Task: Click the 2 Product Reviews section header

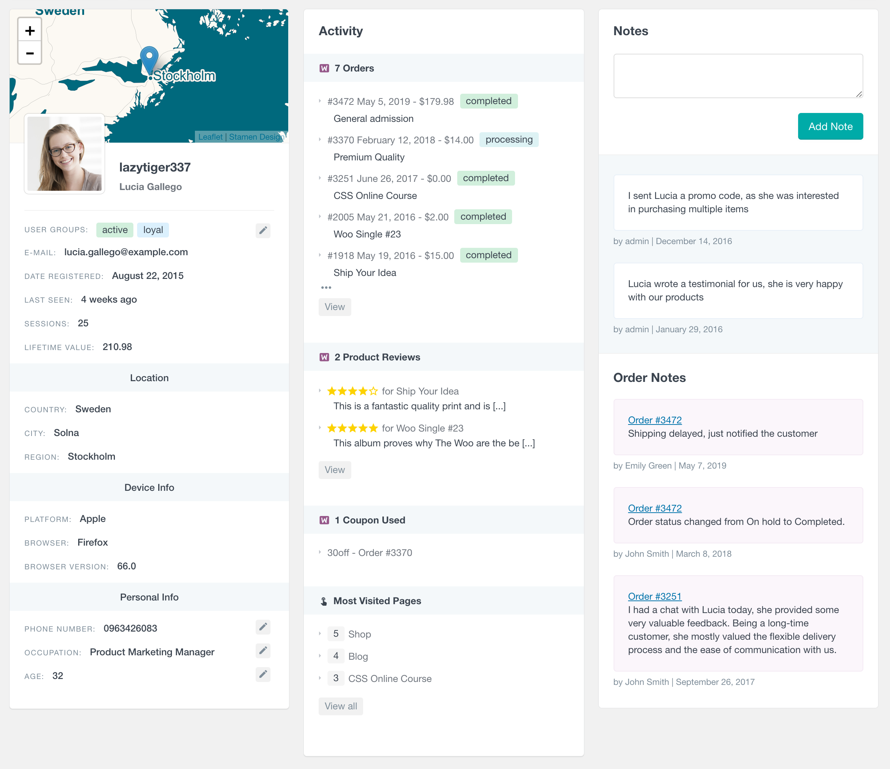Action: (x=443, y=357)
